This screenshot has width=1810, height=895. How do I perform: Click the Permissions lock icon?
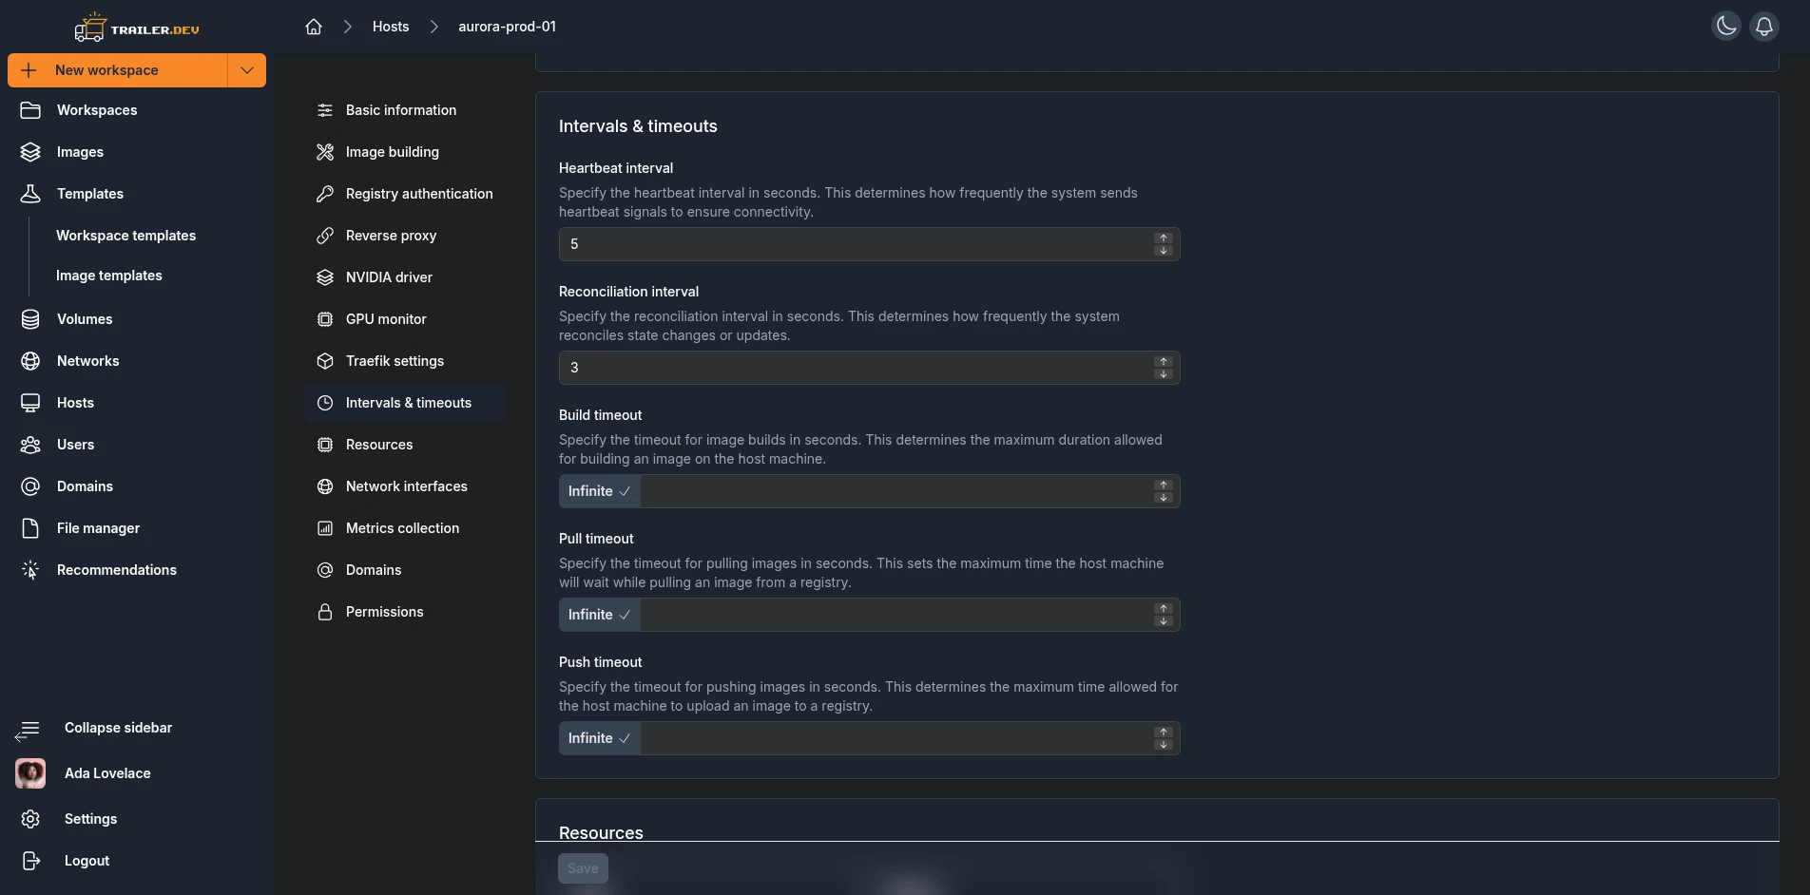tap(325, 612)
